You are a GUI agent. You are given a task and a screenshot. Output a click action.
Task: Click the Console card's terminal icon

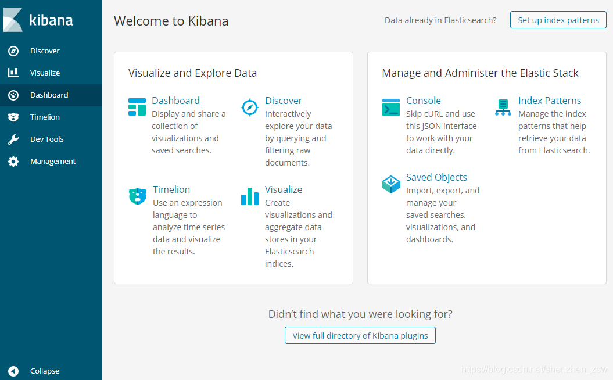[391, 107]
